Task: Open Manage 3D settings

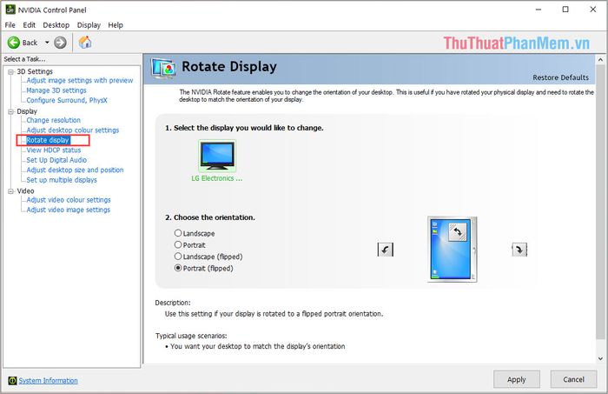Action: pyautogui.click(x=56, y=90)
